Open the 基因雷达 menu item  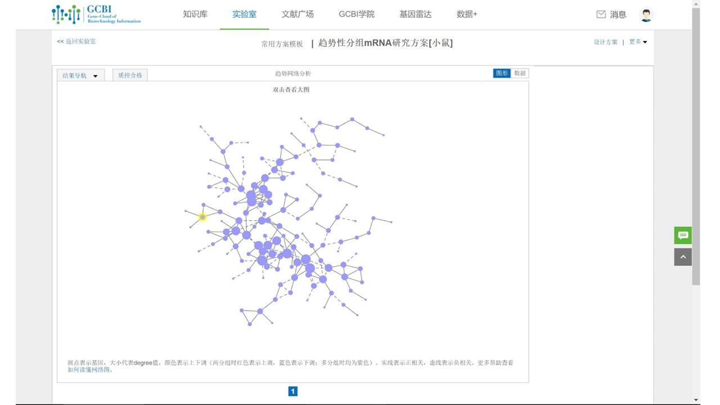[415, 14]
